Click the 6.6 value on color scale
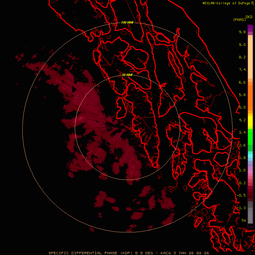Screen dimensions: 255x255 (242, 82)
